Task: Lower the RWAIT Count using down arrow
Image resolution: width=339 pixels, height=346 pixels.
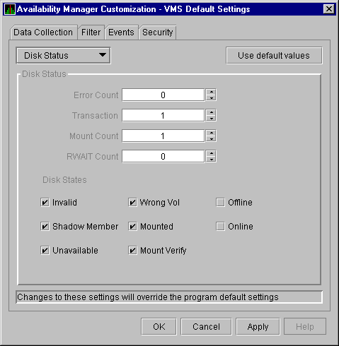Action: [211, 160]
